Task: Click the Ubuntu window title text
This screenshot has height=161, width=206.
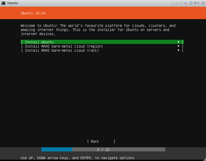Action: [x=13, y=3]
